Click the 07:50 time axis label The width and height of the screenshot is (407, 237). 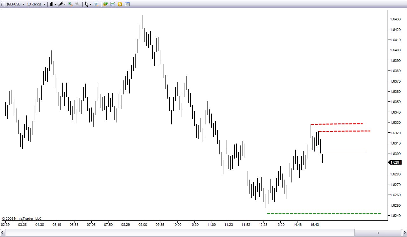[x=109, y=225]
